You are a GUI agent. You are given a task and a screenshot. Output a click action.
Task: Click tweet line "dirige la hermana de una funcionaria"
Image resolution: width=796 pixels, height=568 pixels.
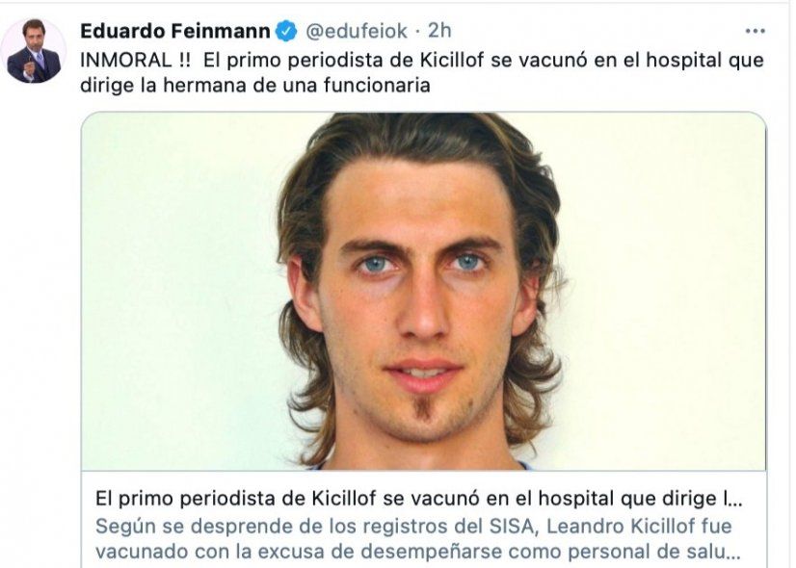point(255,85)
